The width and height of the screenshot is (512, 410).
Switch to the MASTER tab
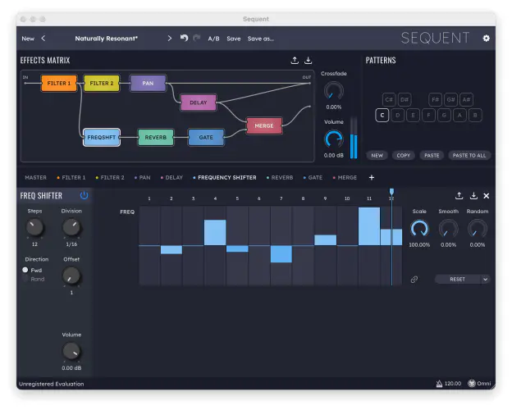click(35, 178)
